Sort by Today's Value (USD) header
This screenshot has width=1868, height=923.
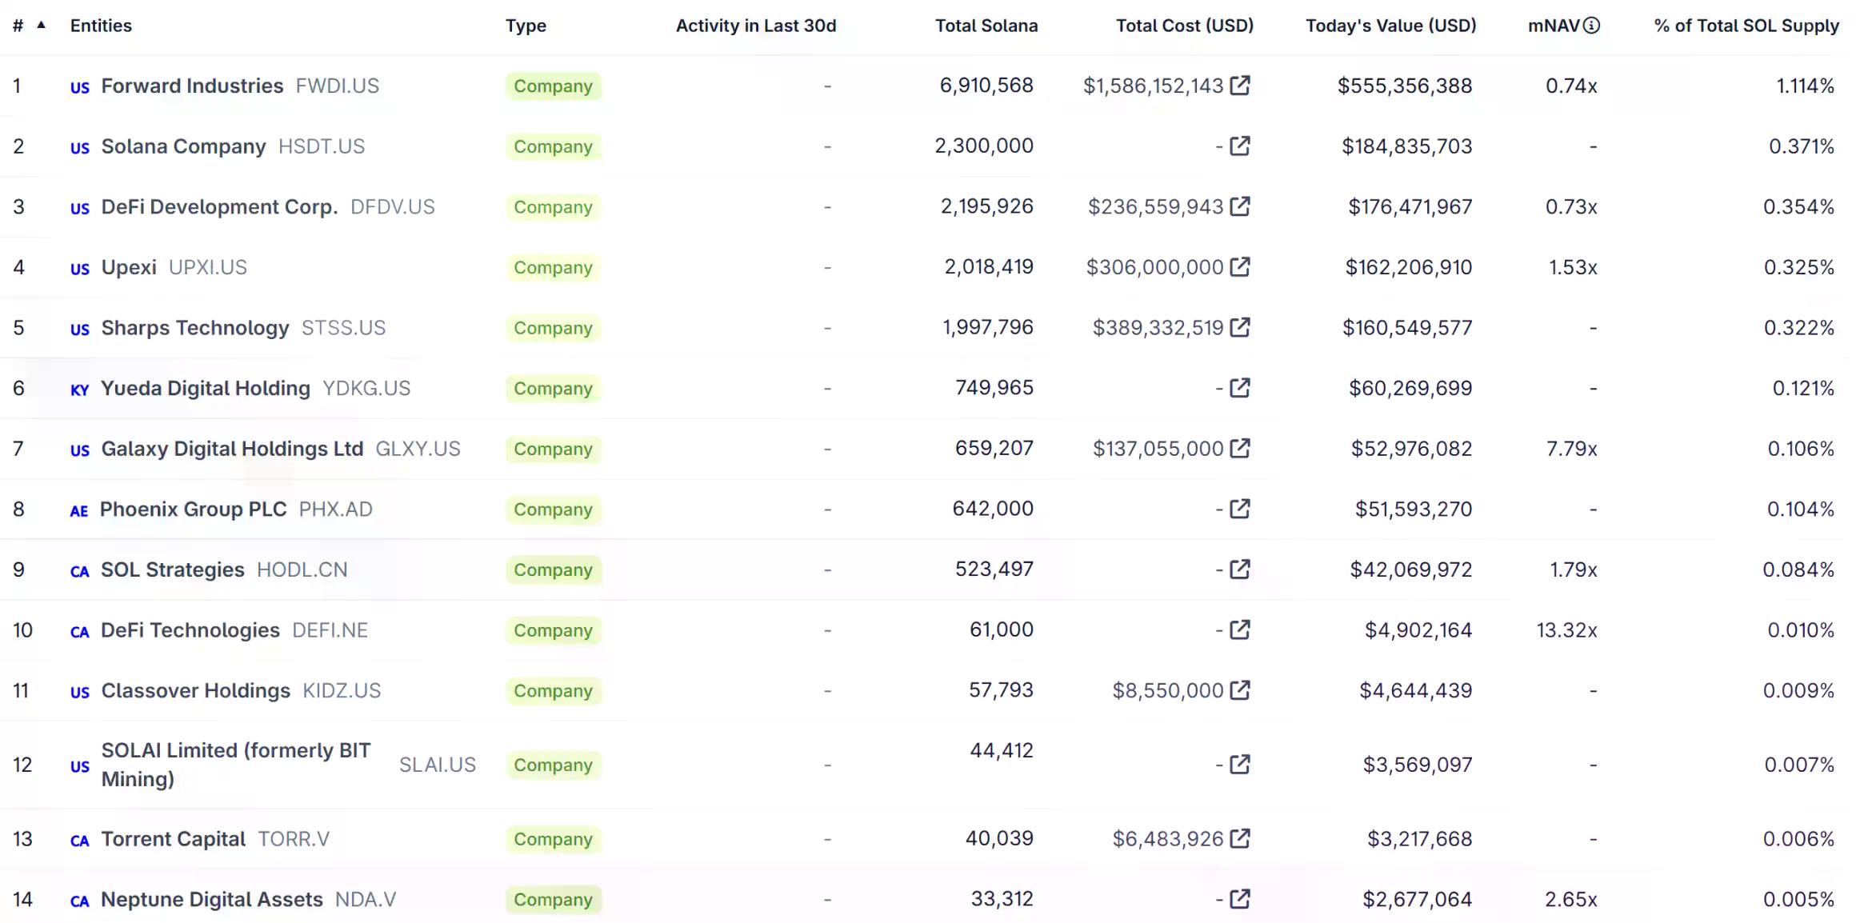1390,26
